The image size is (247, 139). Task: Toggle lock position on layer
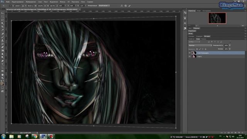click(x=203, y=49)
